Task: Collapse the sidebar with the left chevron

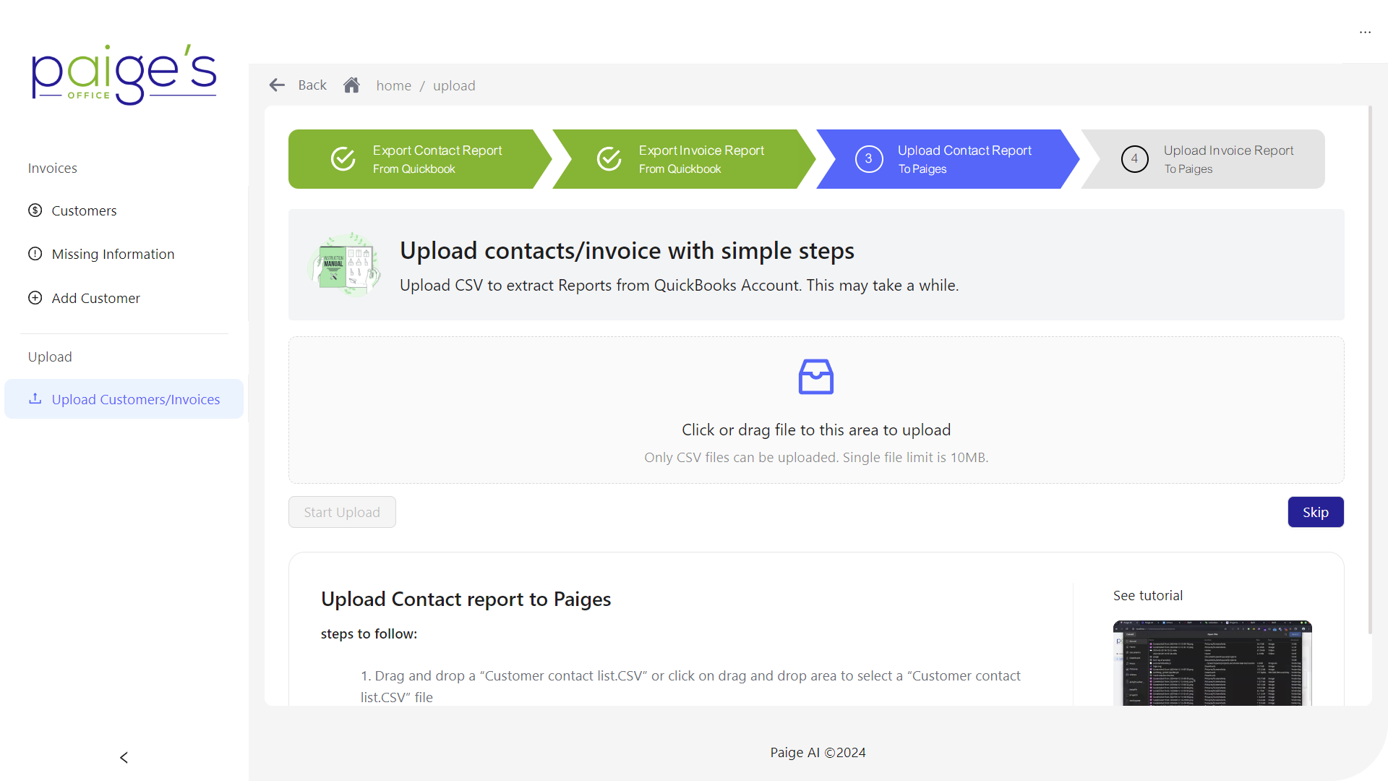Action: [x=124, y=757]
